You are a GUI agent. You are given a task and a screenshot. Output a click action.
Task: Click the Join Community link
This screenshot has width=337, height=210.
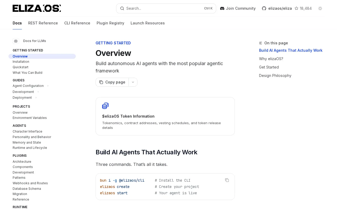[238, 8]
